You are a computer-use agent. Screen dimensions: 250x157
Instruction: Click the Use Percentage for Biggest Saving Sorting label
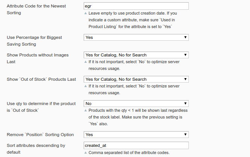(x=34, y=41)
